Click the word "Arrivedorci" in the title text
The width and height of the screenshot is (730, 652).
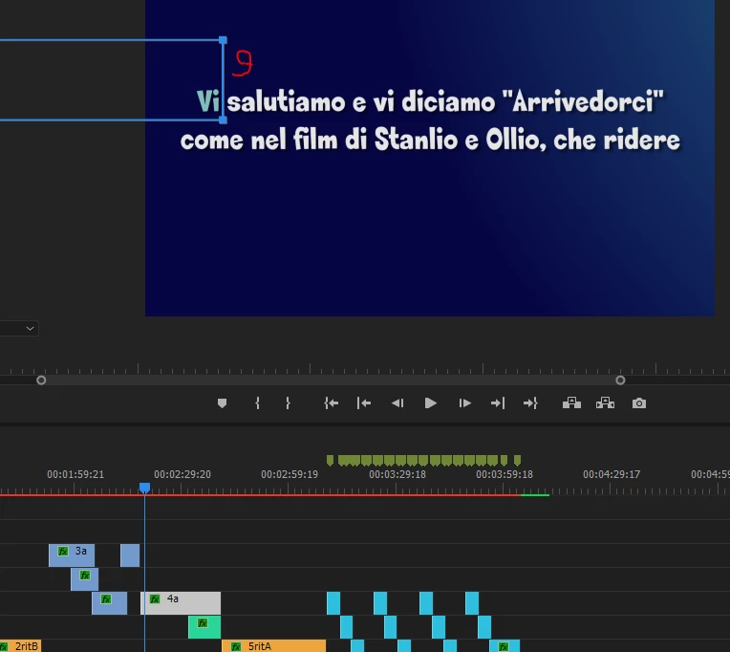coord(584,100)
